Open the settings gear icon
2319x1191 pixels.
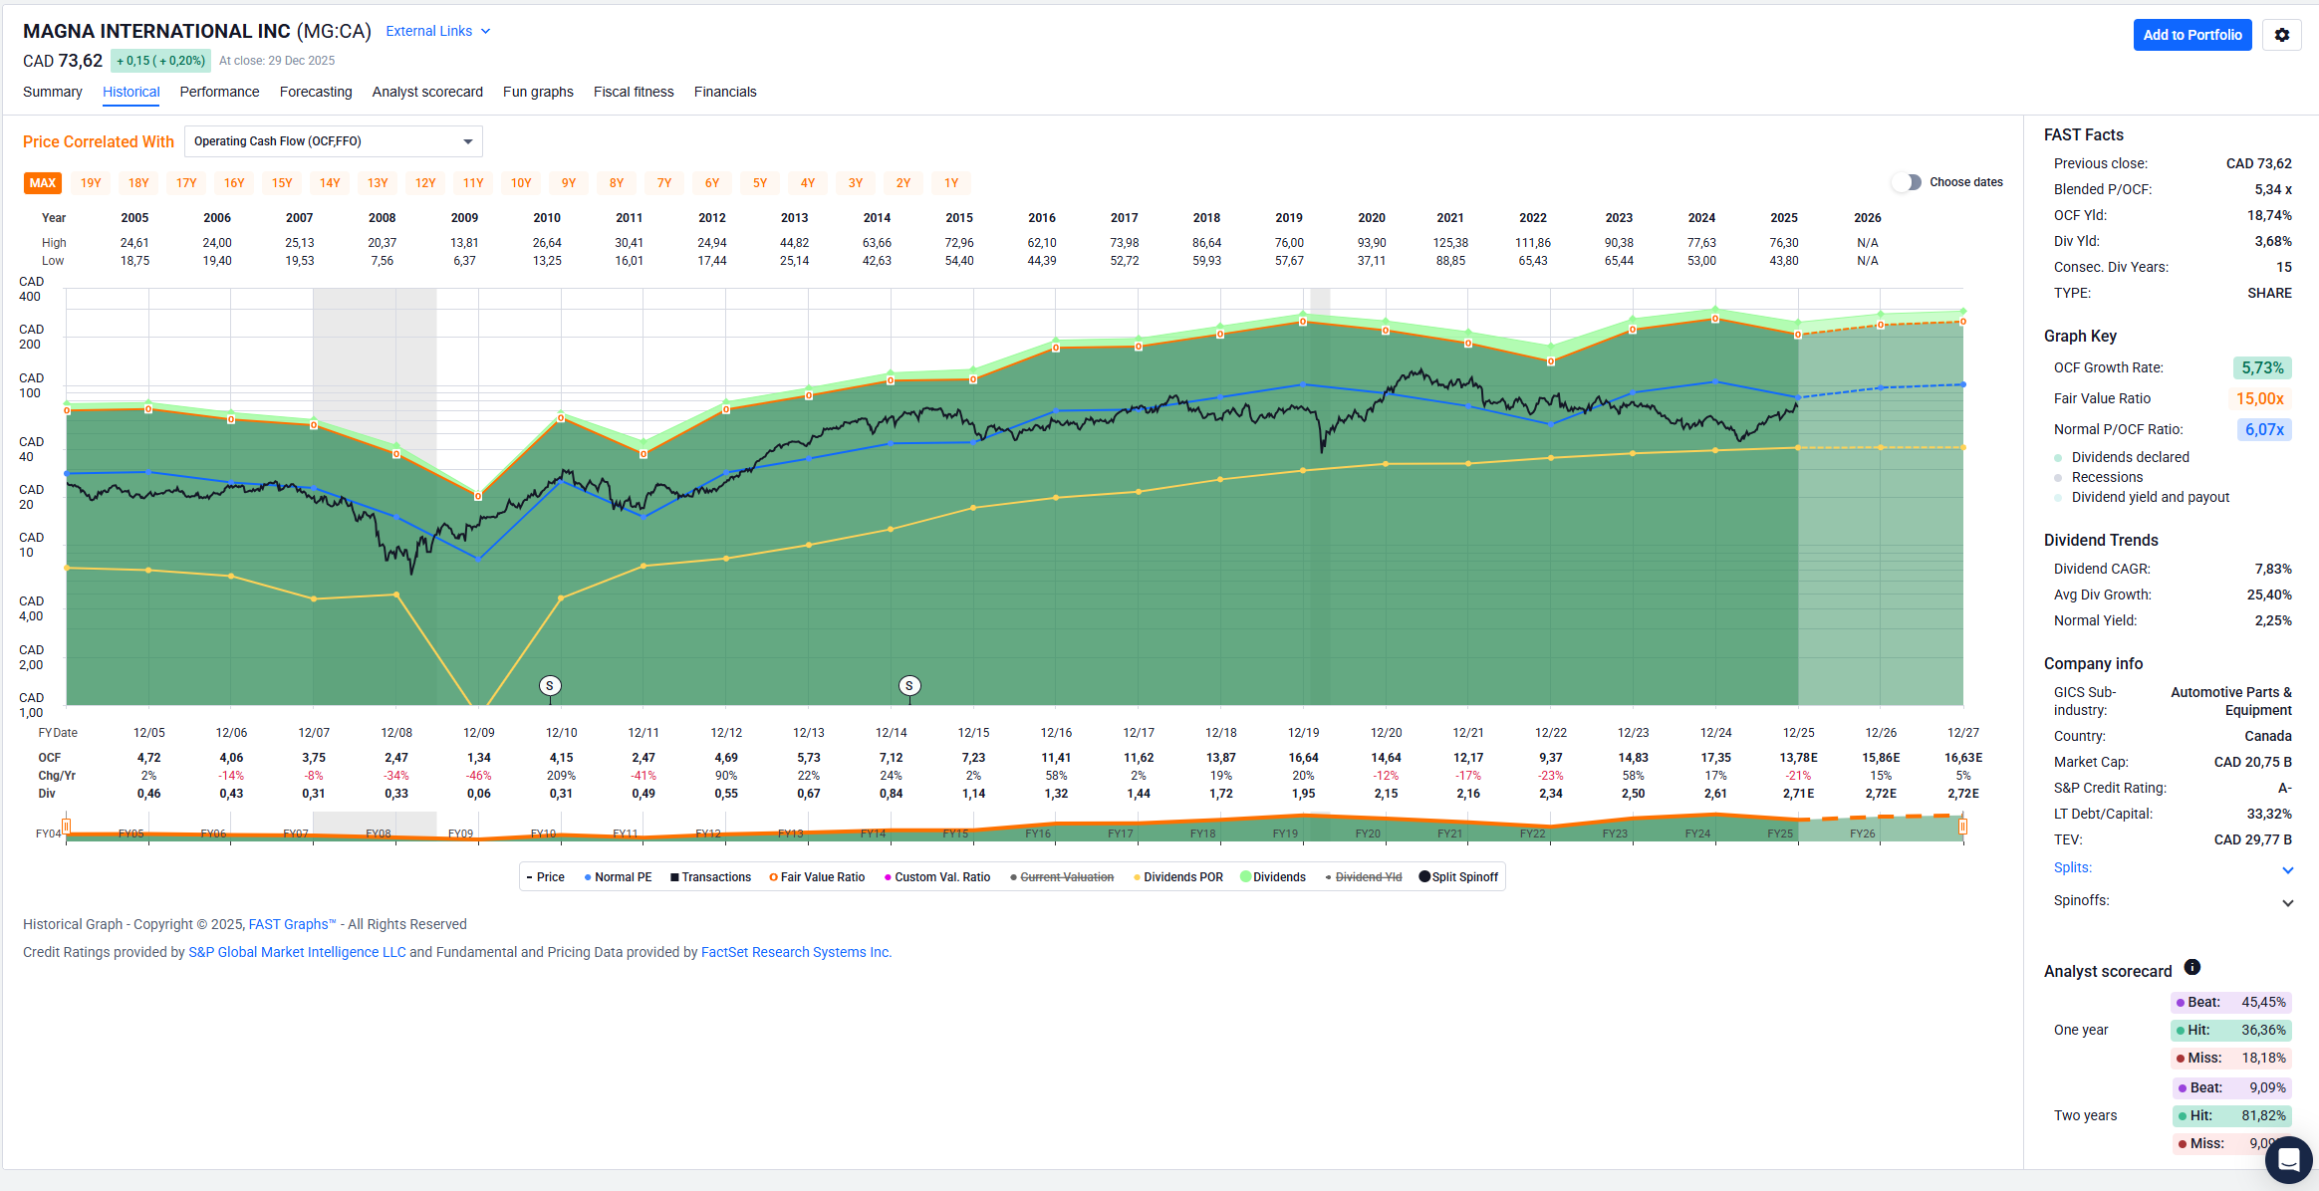[x=2281, y=35]
